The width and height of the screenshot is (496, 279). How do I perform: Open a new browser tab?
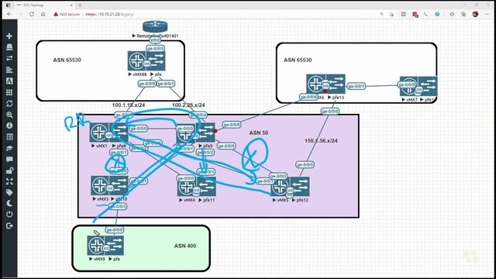click(x=80, y=5)
